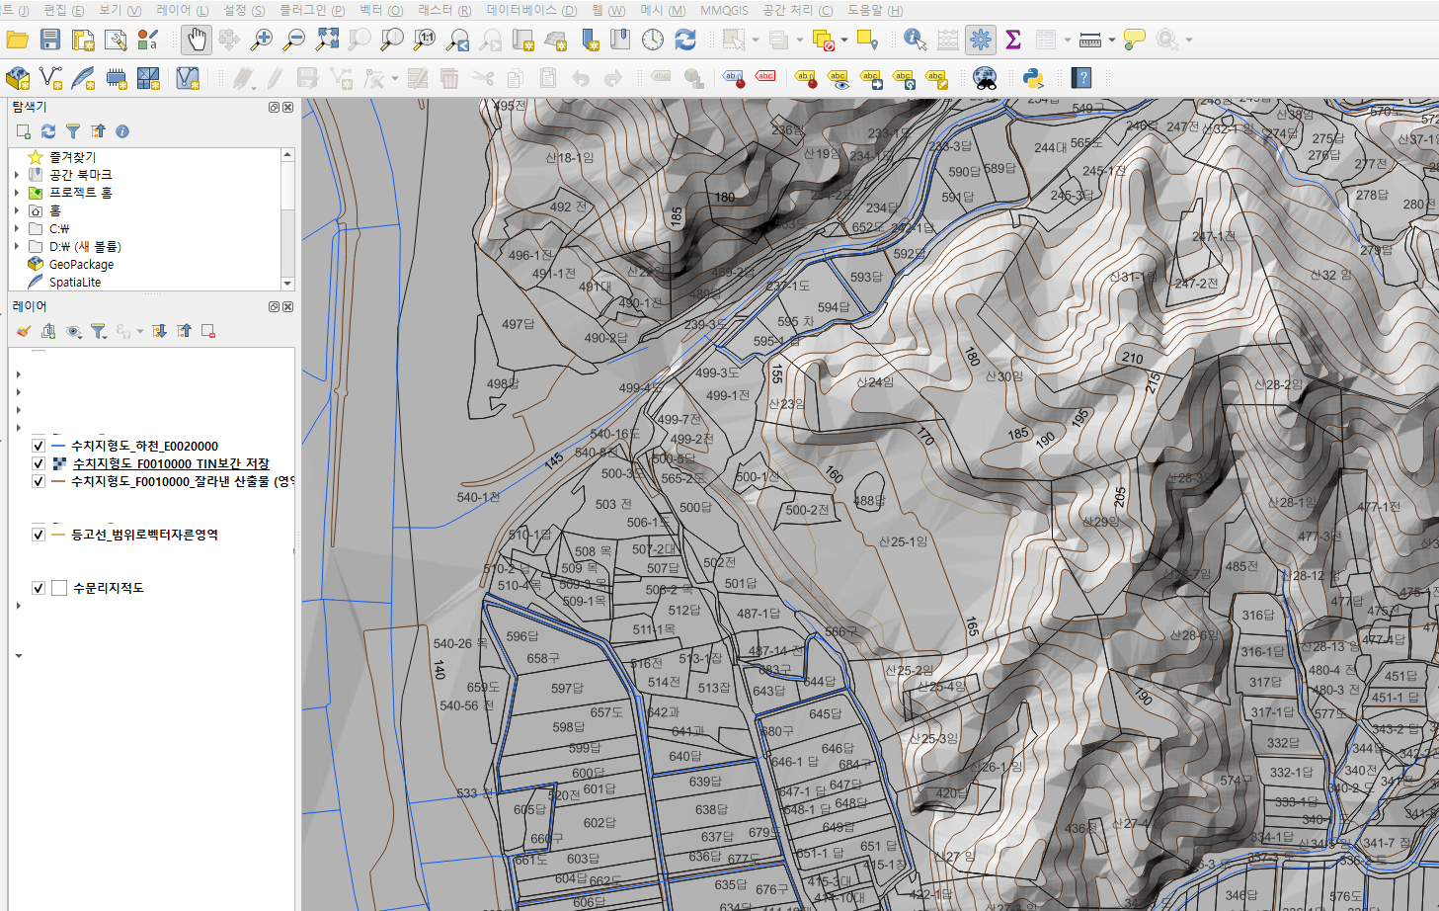1439x911 pixels.
Task: Click the MMQGIS binoculars globe icon
Action: click(x=985, y=78)
